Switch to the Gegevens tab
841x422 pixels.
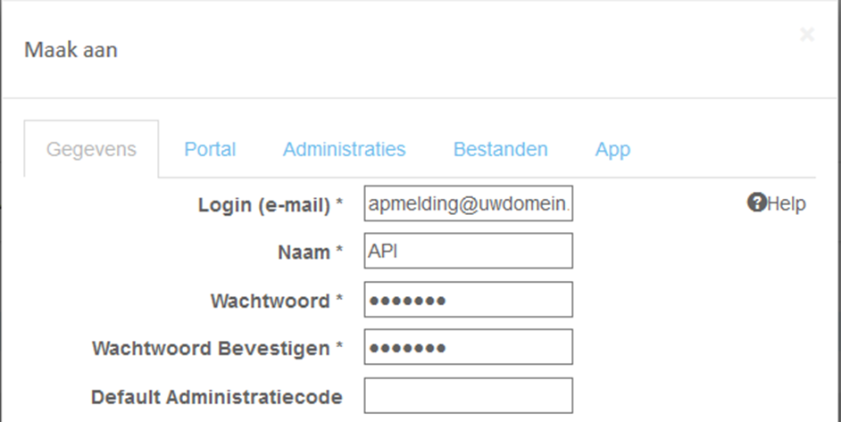point(91,148)
